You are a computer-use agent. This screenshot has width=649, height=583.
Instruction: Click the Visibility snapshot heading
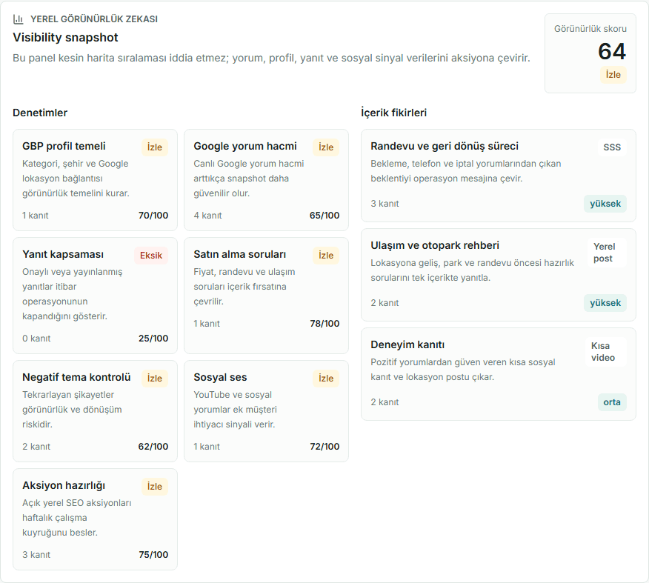(x=65, y=37)
